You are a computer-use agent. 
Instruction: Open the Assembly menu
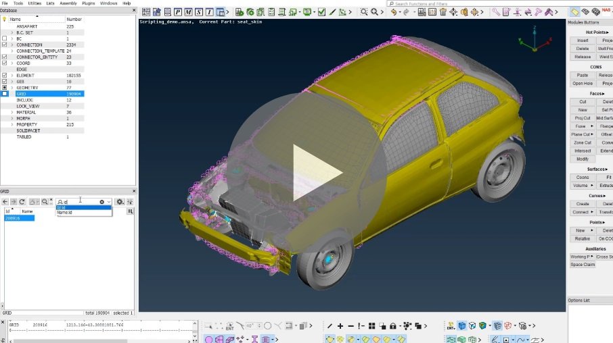pyautogui.click(x=68, y=3)
